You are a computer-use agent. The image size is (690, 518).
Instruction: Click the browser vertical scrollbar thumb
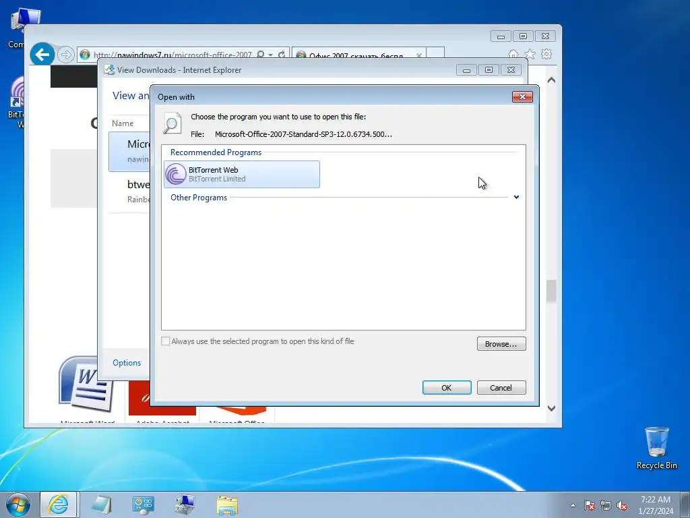[551, 291]
